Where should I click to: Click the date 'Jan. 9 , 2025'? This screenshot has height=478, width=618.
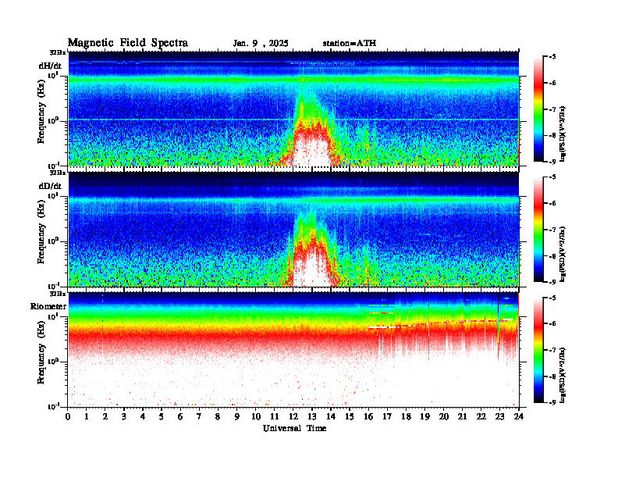261,44
